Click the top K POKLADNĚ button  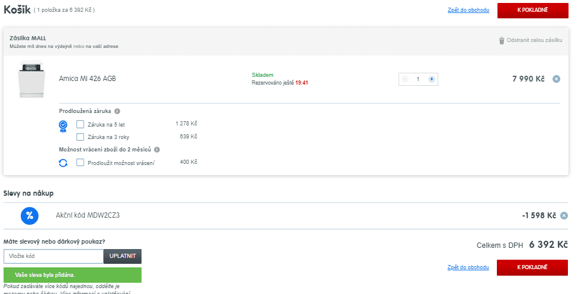pyautogui.click(x=532, y=10)
